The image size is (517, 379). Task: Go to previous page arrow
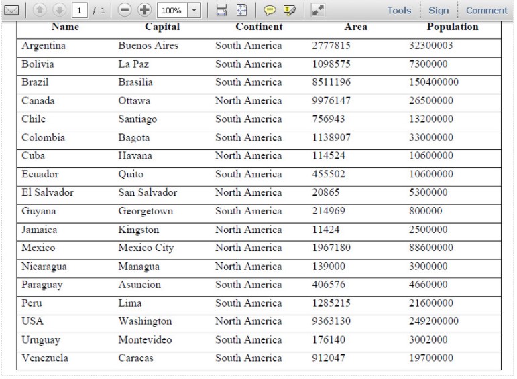click(40, 11)
